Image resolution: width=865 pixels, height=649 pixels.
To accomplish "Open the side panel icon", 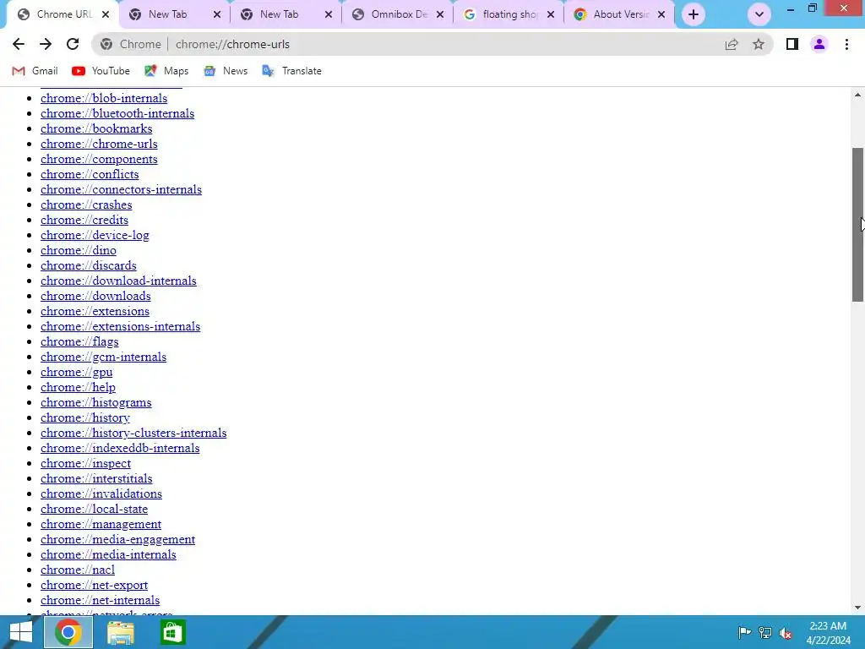I will click(792, 44).
